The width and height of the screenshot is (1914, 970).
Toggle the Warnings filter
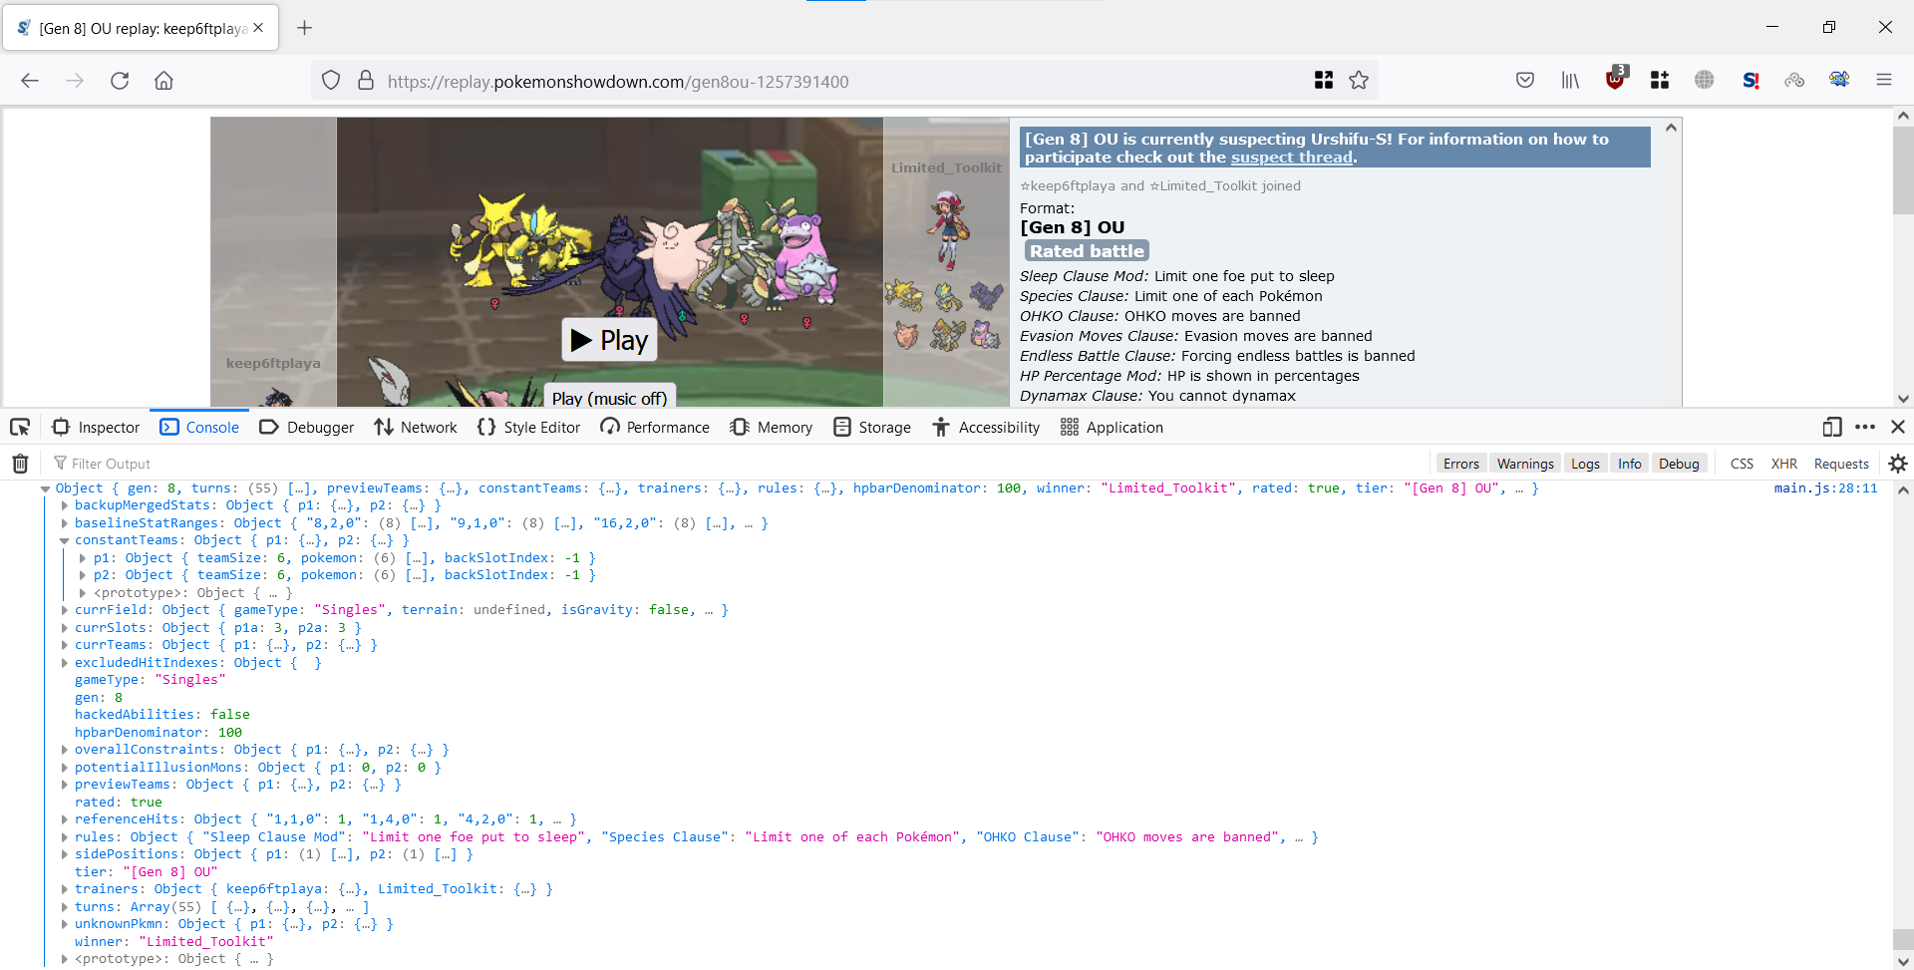1525,464
